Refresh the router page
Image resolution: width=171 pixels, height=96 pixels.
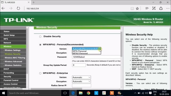tap(18, 8)
